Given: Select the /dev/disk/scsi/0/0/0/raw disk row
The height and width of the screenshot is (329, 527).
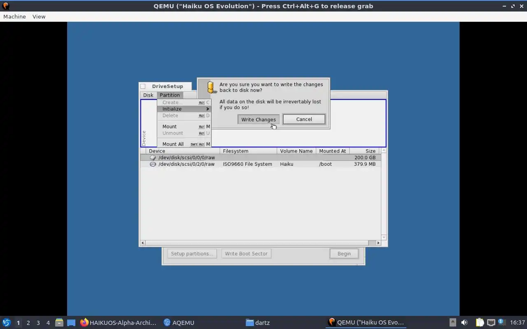Looking at the screenshot, I should click(x=260, y=158).
